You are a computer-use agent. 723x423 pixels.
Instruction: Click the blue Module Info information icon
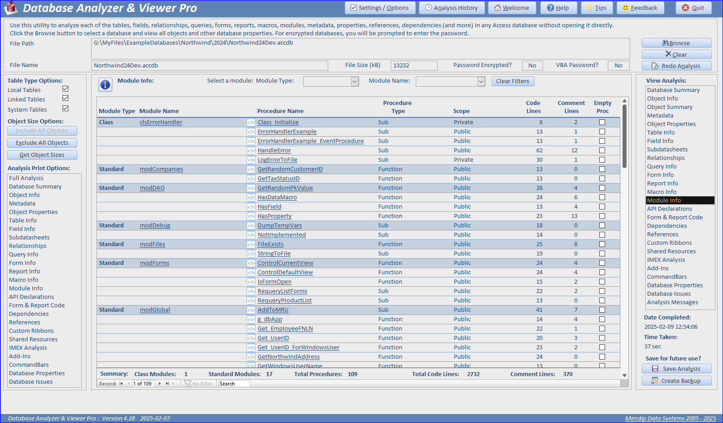tap(105, 85)
